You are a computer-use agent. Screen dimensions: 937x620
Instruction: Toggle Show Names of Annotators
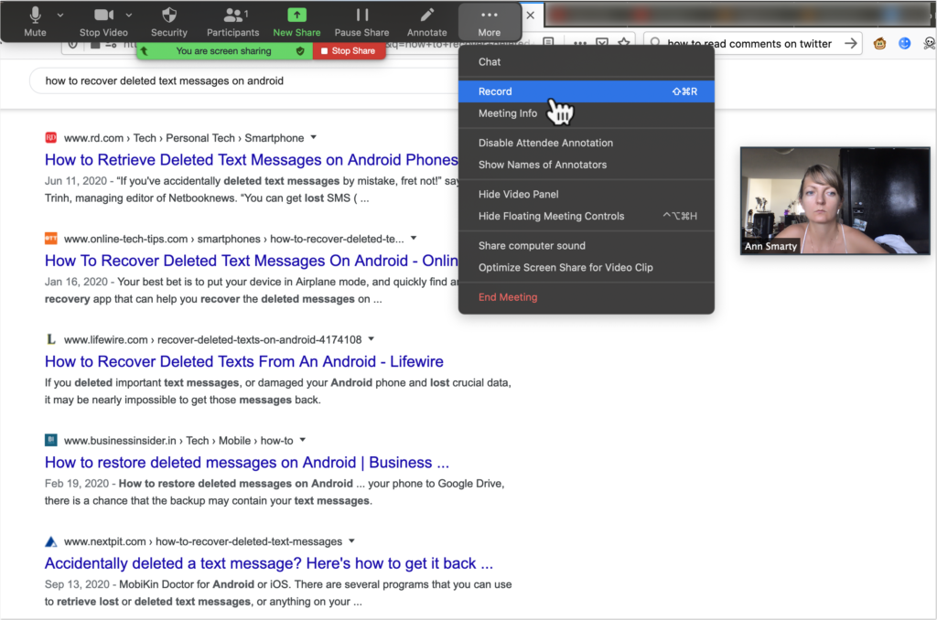[542, 165]
